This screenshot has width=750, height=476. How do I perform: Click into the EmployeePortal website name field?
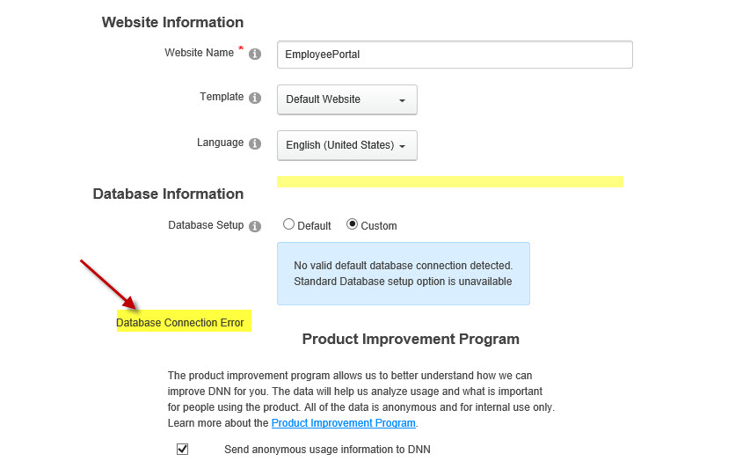(455, 55)
